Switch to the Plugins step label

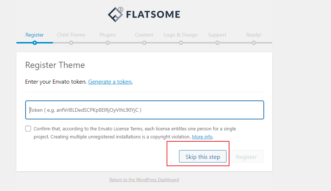pos(108,35)
